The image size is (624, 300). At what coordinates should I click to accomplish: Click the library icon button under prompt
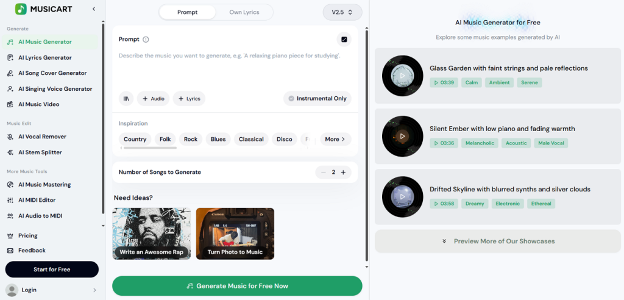coord(126,98)
